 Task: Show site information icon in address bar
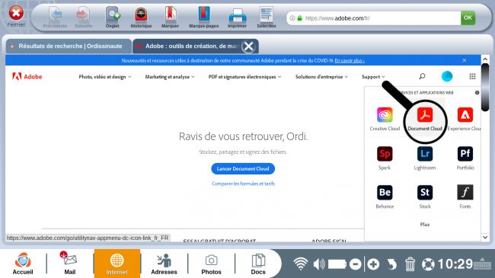tap(292, 18)
